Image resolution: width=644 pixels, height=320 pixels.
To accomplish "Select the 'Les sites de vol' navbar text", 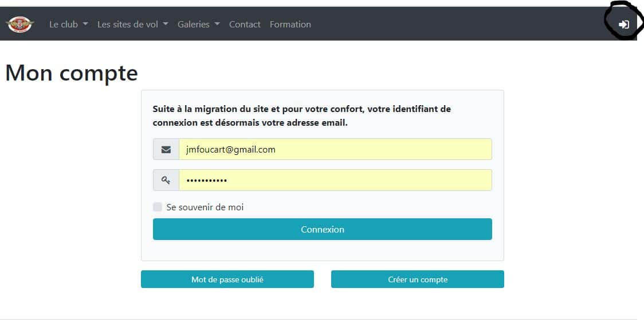I will [128, 24].
